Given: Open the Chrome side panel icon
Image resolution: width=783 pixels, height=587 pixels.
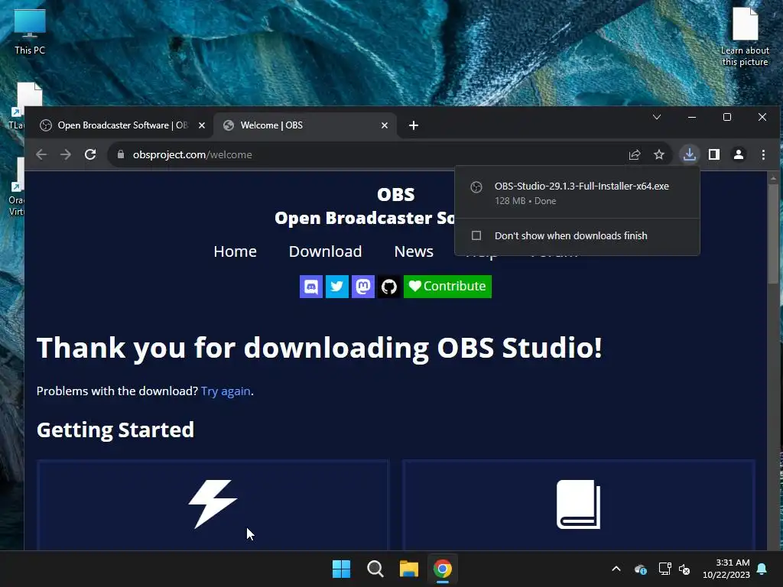Looking at the screenshot, I should point(714,154).
